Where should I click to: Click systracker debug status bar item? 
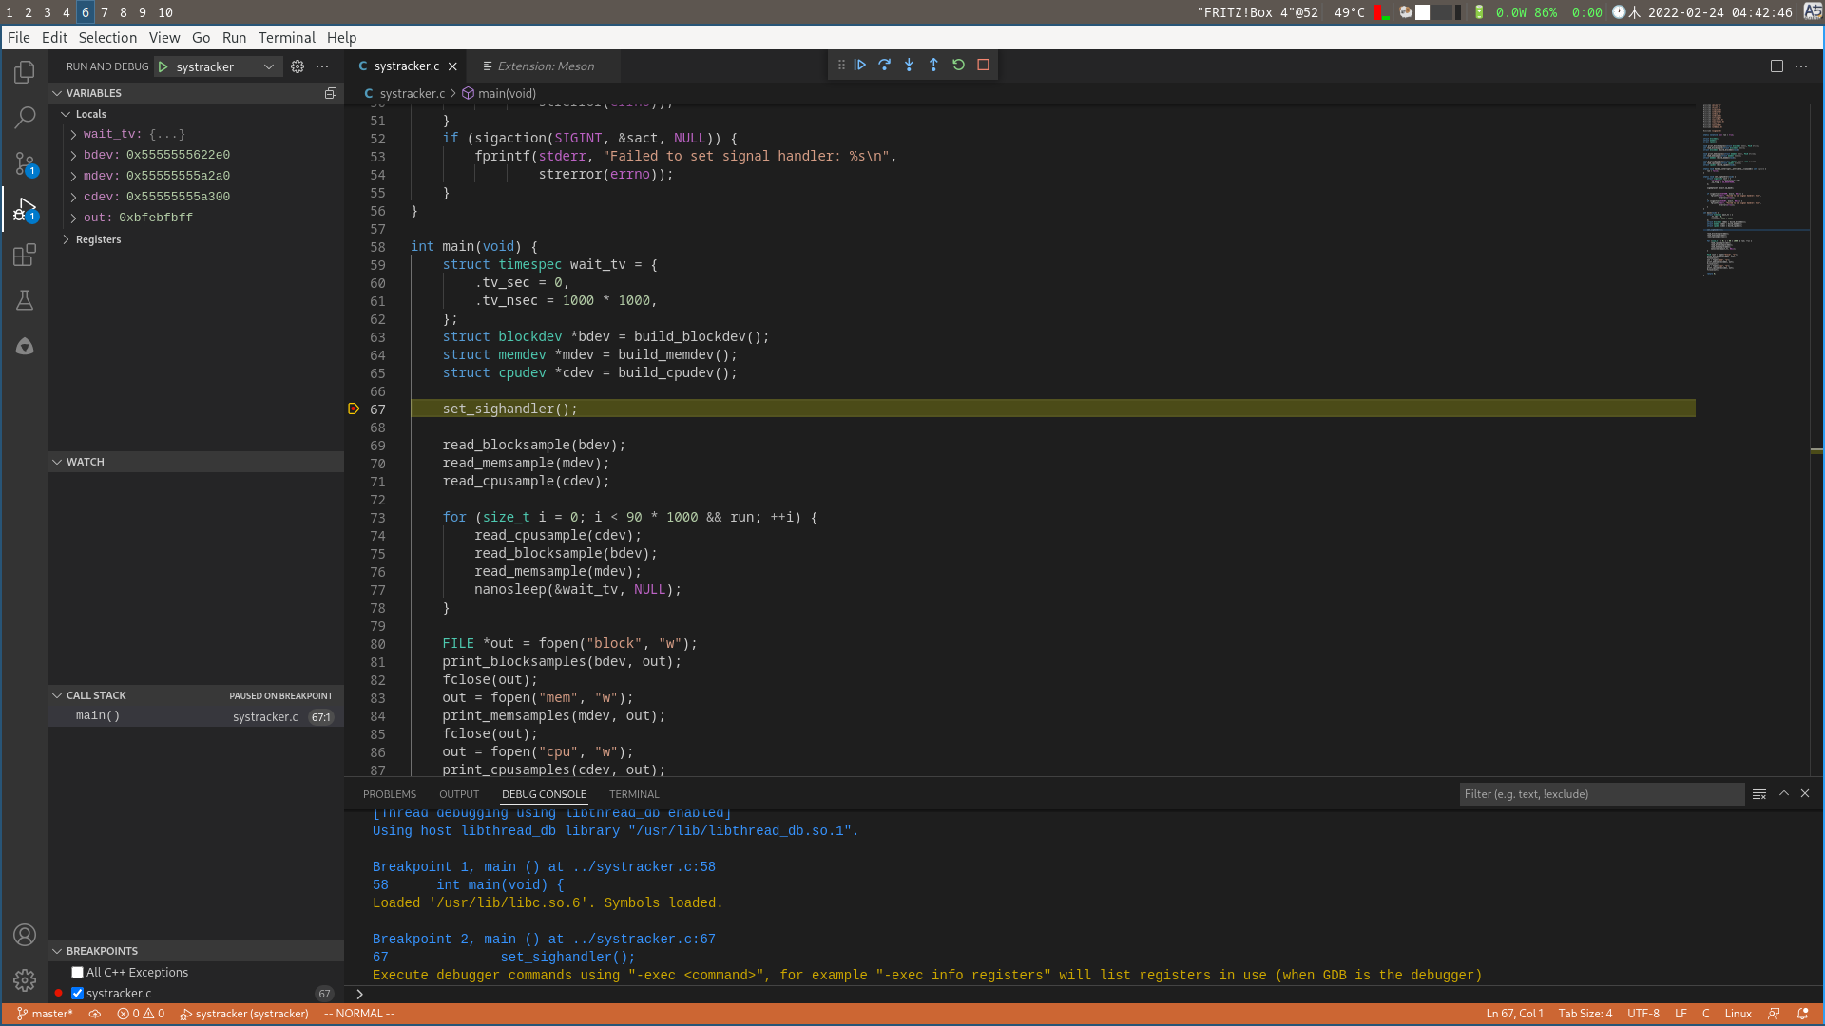tap(244, 1014)
